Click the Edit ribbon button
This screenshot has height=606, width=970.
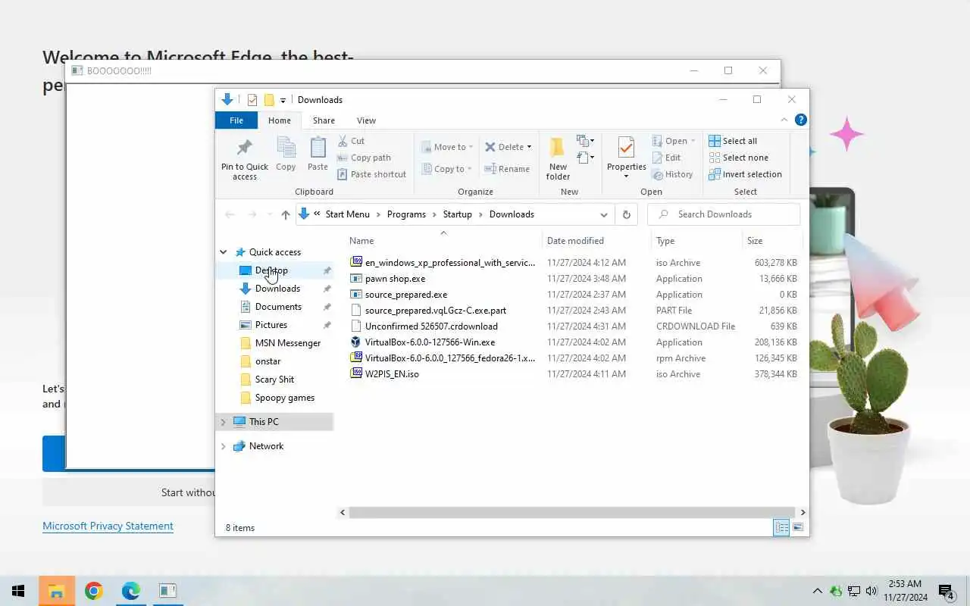(666, 158)
